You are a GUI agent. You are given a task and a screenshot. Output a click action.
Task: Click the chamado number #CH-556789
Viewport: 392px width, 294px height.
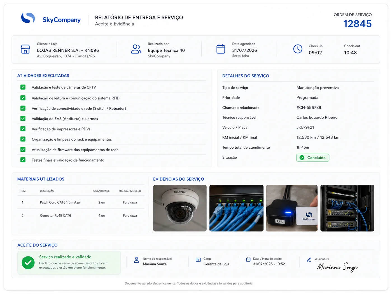tap(309, 108)
